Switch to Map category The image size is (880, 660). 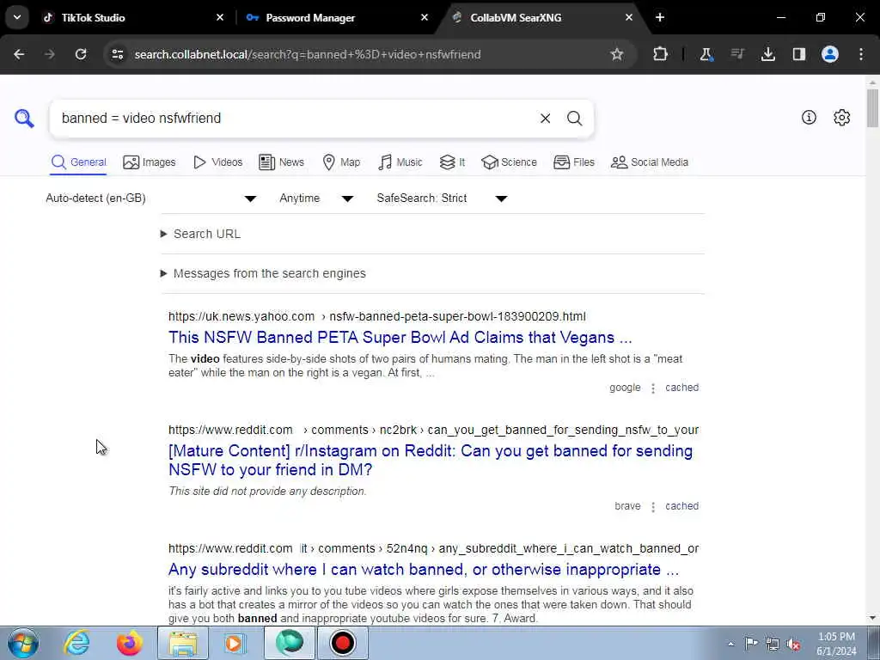(342, 162)
